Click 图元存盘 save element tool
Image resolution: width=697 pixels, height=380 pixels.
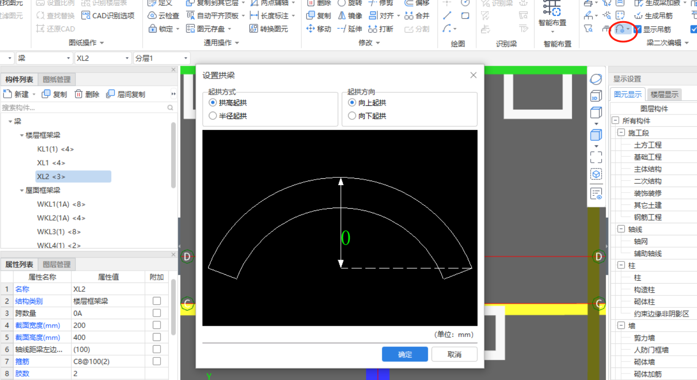click(x=206, y=28)
